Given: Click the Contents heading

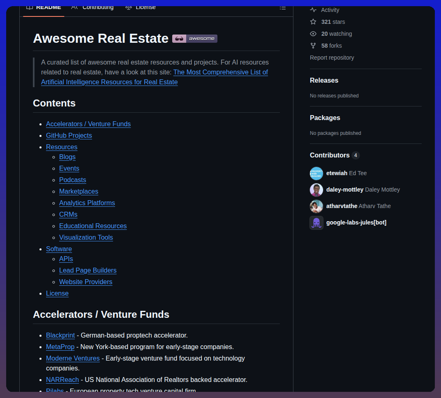Looking at the screenshot, I should point(54,103).
